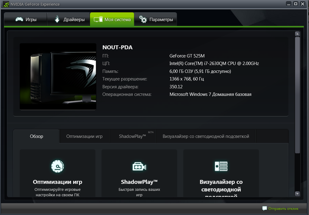
Task: Minimize the GeForce Experience window
Action: click(289, 4)
